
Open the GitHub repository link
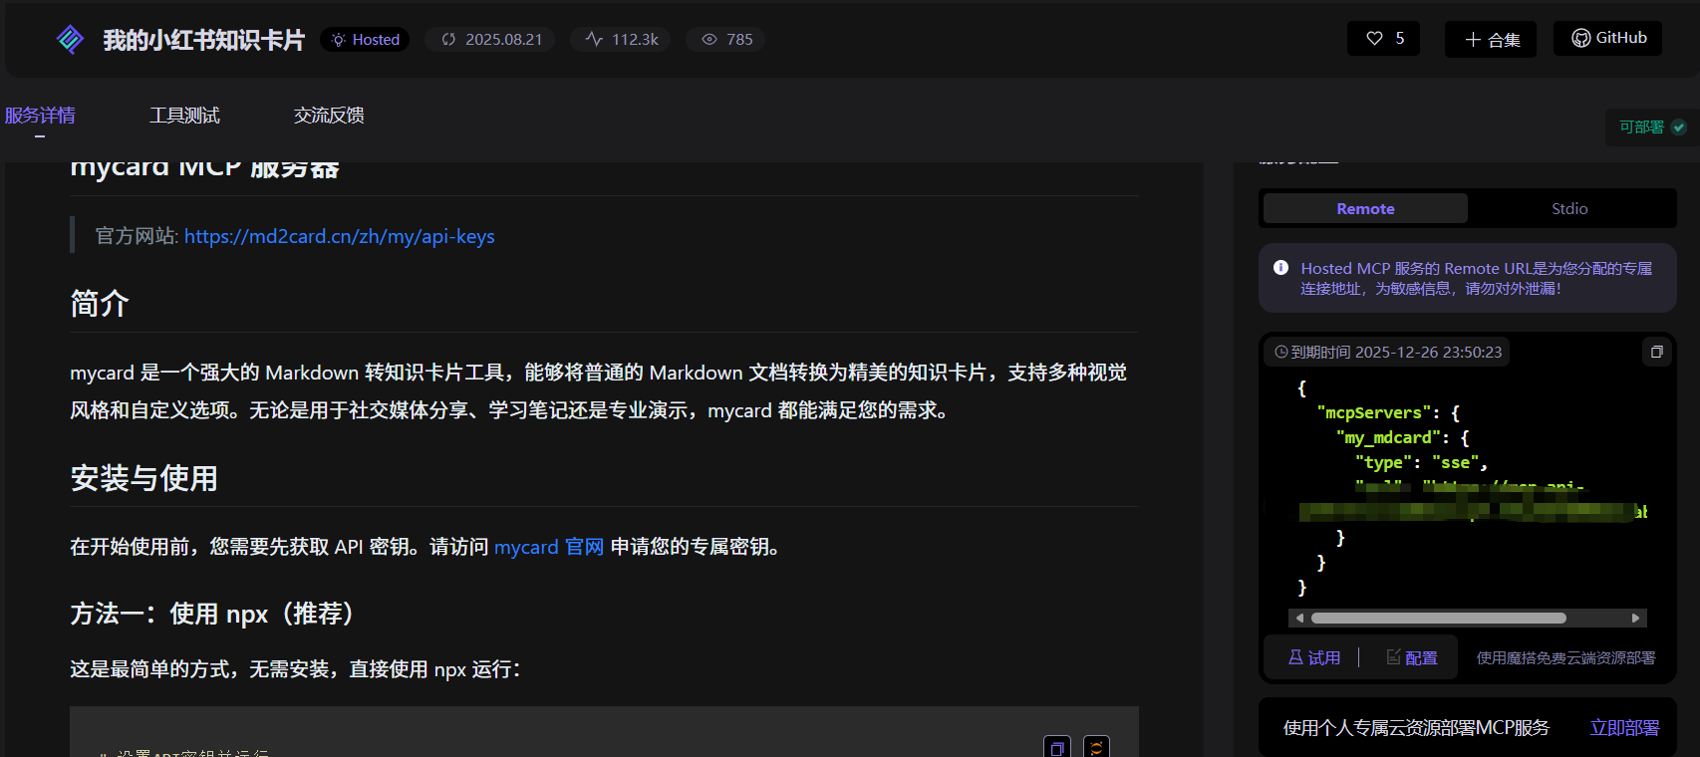pyautogui.click(x=1607, y=38)
